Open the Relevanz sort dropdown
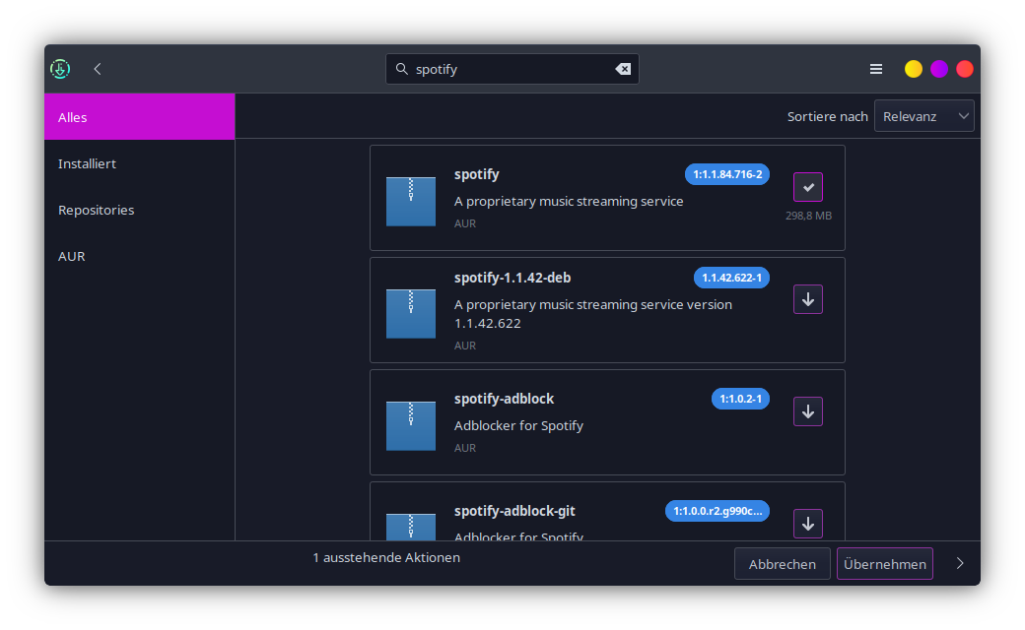Screen dimensions: 1025x630 coord(923,116)
